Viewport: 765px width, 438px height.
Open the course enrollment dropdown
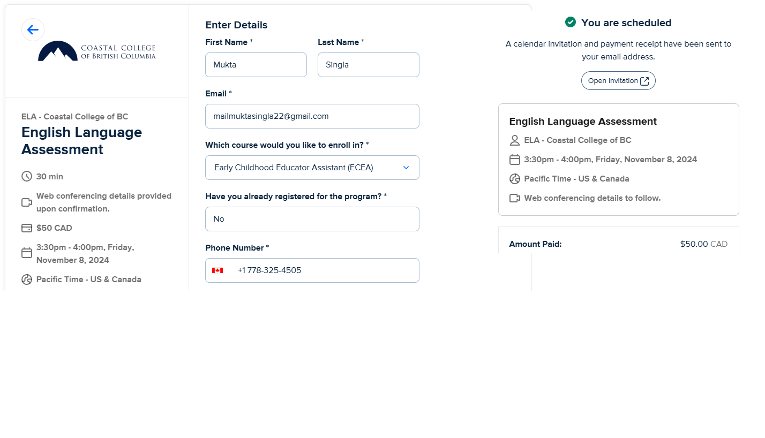tap(312, 168)
